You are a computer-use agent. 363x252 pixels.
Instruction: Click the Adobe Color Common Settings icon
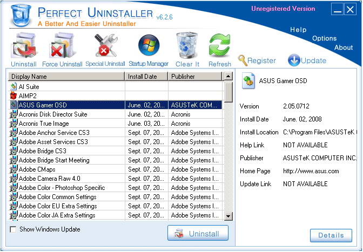14,197
